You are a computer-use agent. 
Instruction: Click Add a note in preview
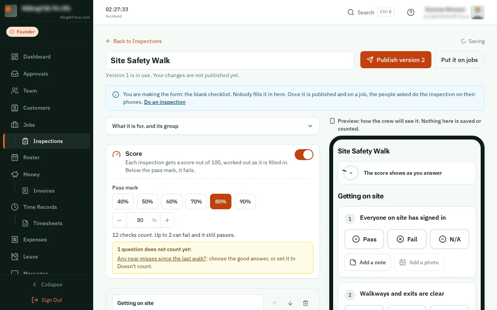point(368,262)
